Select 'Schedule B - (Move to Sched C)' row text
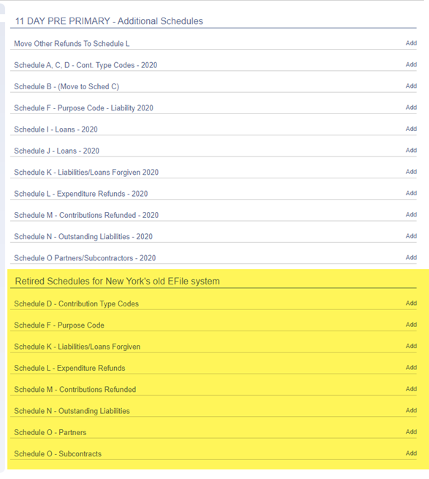Image resolution: width=429 pixels, height=479 pixels. 67,86
